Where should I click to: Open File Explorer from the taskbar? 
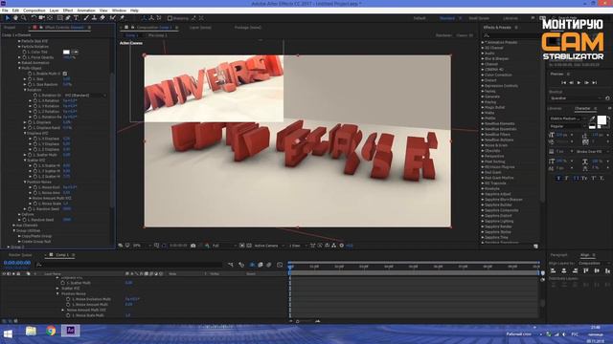32,332
